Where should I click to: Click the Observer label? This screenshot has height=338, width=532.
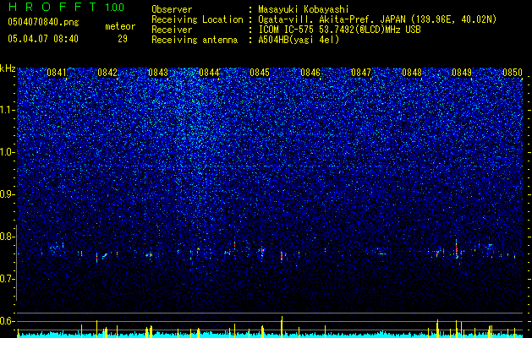172,9
